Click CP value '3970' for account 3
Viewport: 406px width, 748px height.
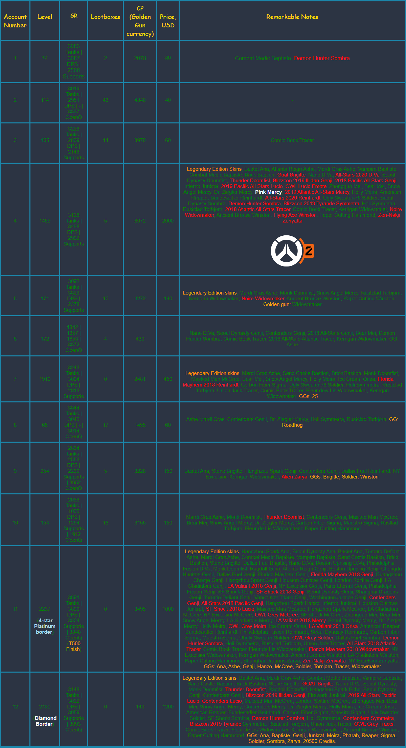tap(140, 140)
